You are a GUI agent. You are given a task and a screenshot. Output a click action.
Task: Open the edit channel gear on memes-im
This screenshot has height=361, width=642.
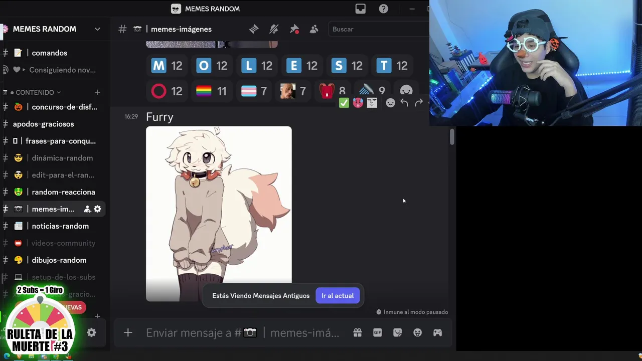tap(97, 209)
